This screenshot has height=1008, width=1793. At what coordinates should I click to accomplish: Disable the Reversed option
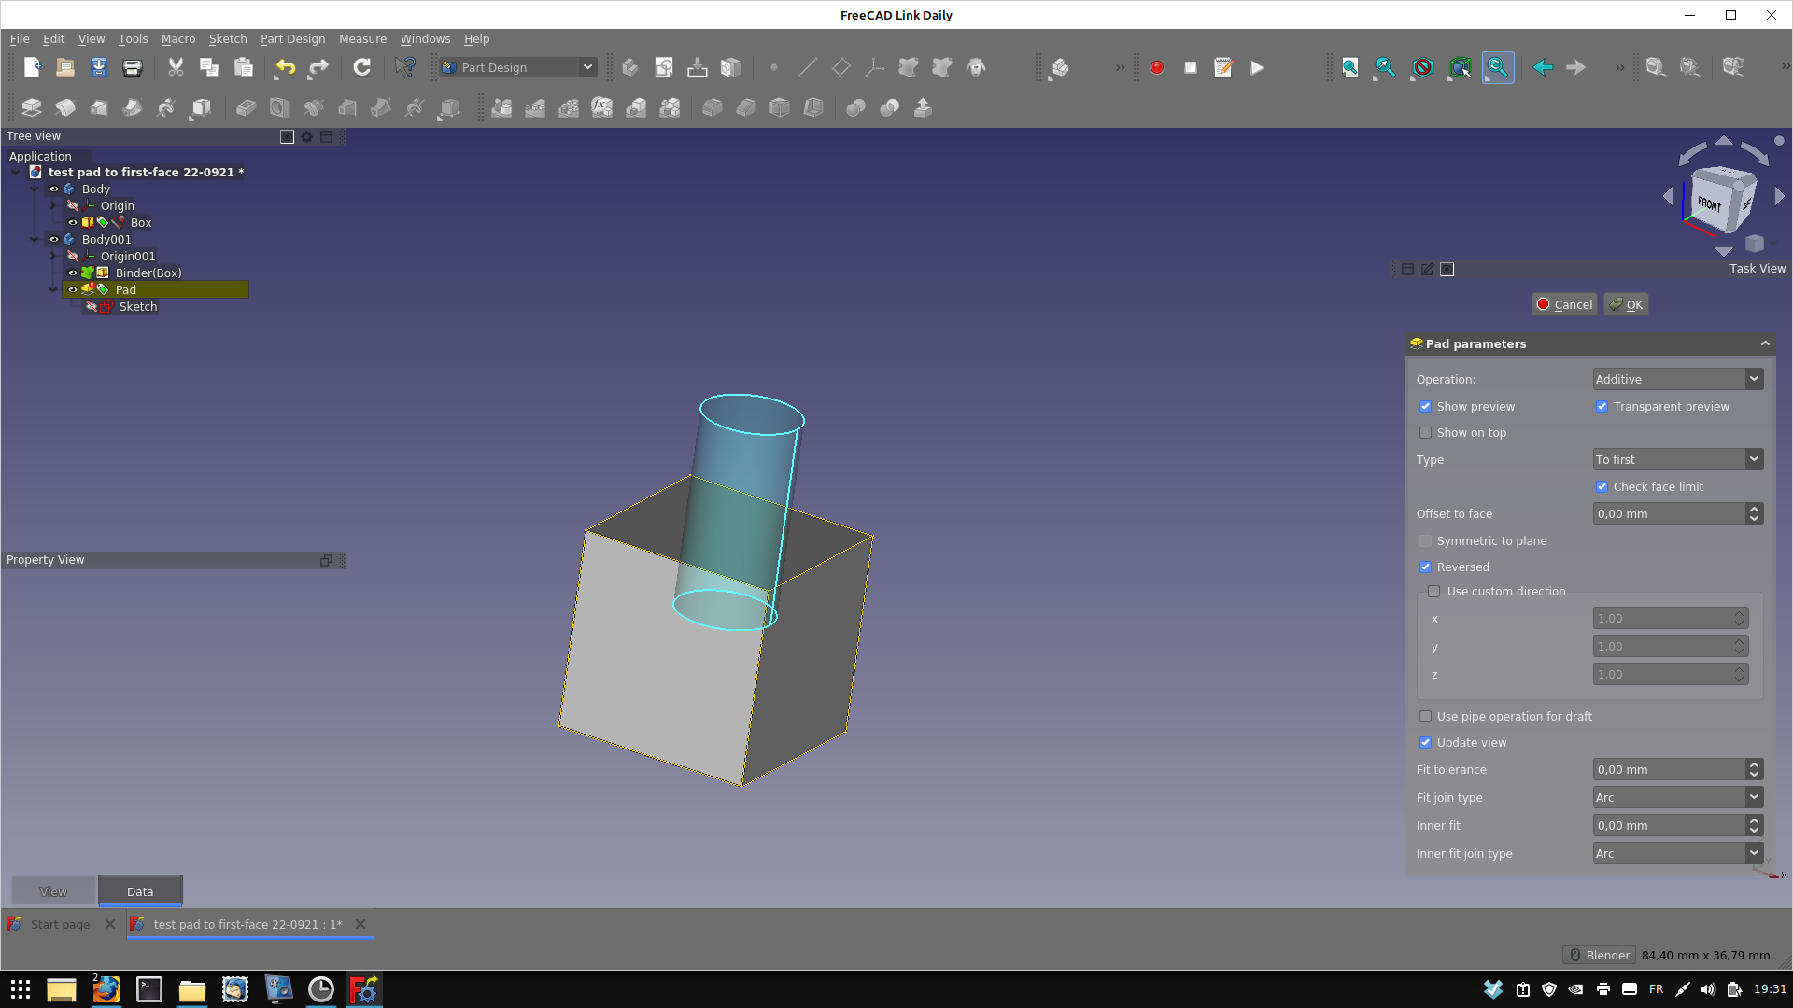(x=1426, y=567)
